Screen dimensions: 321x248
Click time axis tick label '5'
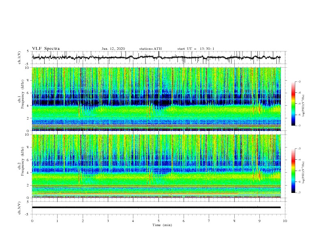coord(158,221)
